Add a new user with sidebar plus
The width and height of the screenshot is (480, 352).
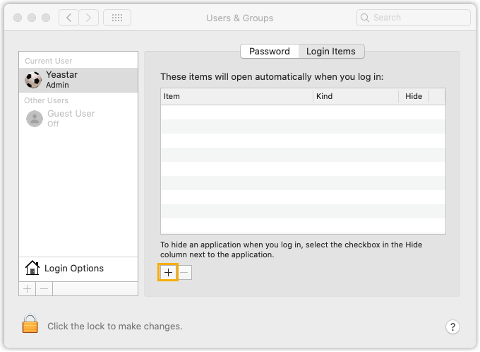click(x=28, y=289)
